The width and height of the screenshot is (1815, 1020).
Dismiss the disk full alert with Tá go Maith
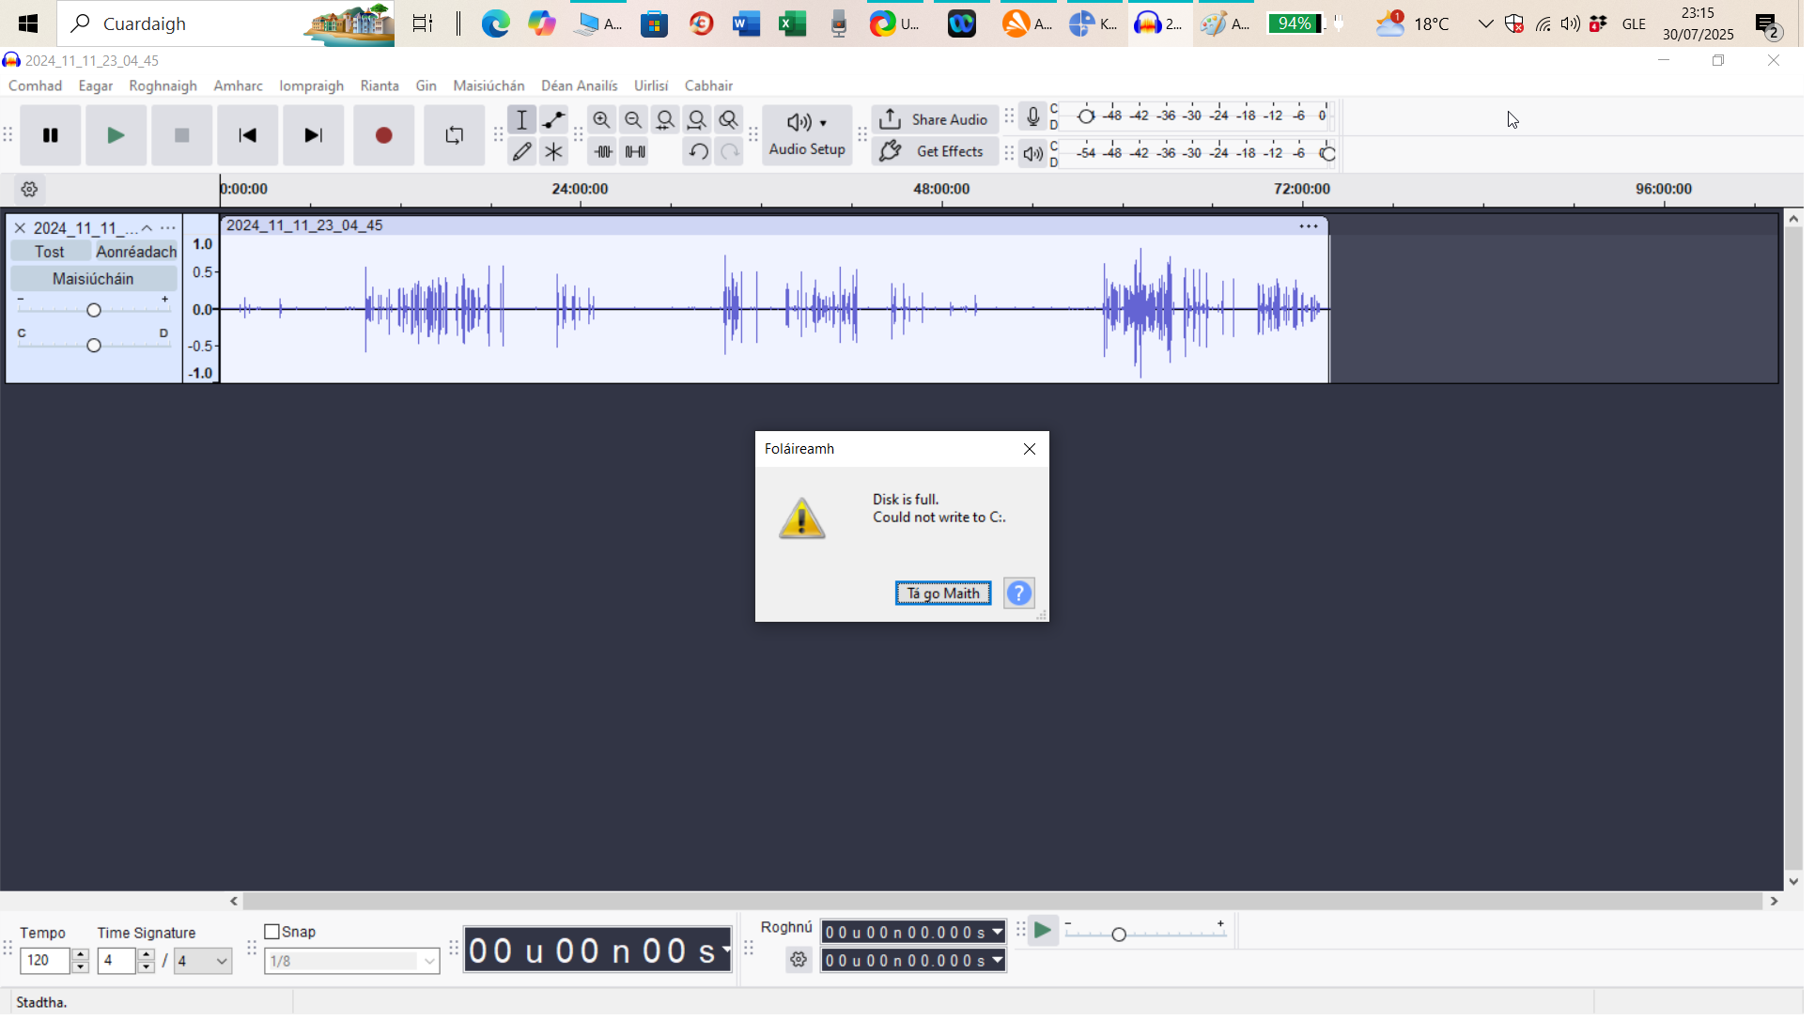pos(942,593)
